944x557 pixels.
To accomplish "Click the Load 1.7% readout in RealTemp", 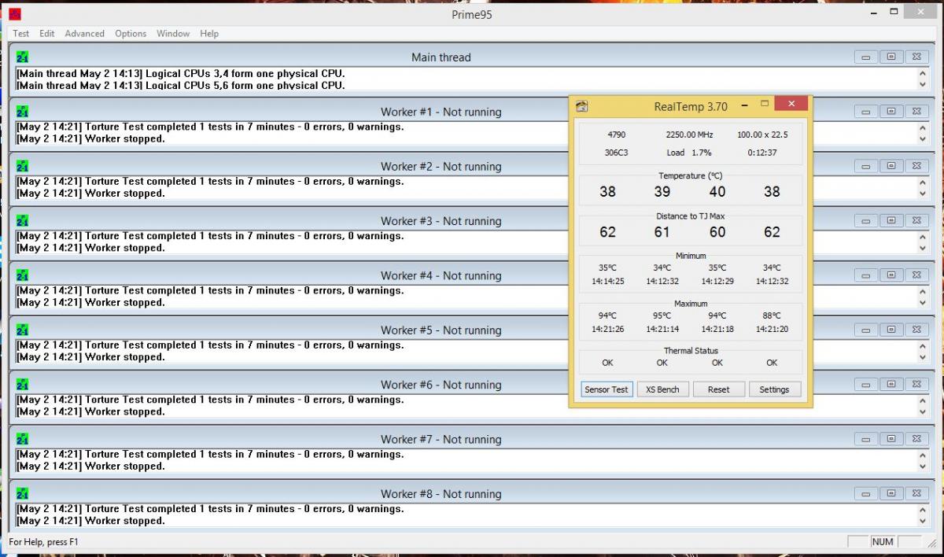I will point(688,153).
